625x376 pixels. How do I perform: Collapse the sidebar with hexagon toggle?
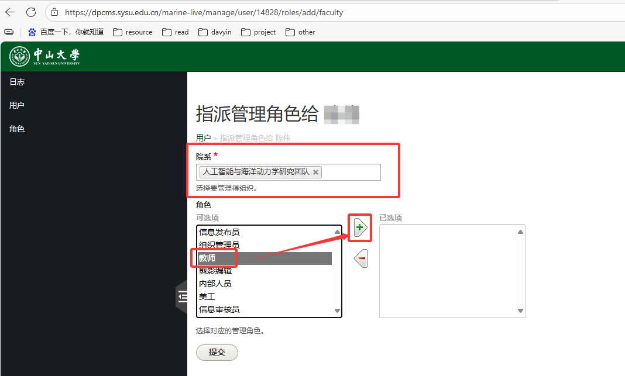click(x=182, y=297)
